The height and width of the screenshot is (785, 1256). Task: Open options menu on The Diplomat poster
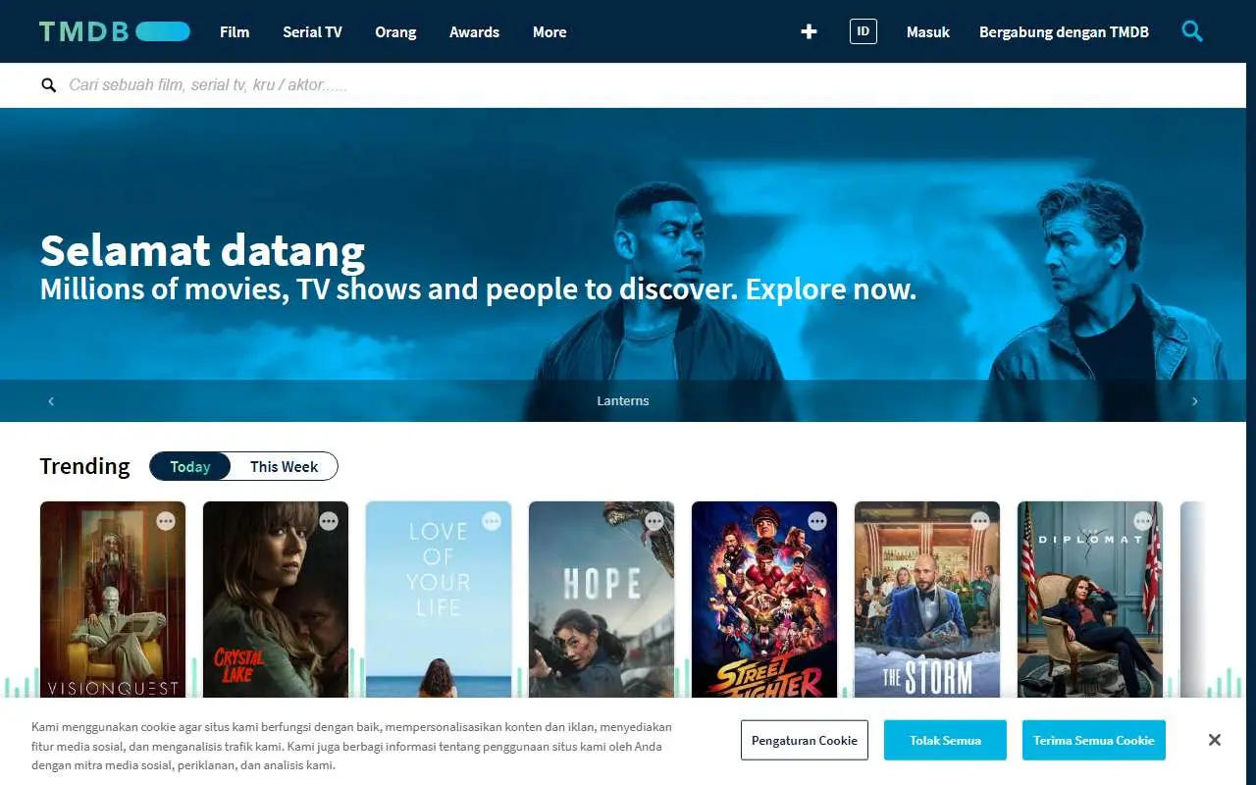[x=1143, y=521]
